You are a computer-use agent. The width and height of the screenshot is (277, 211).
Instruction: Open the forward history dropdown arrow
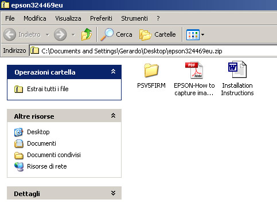coord(73,35)
